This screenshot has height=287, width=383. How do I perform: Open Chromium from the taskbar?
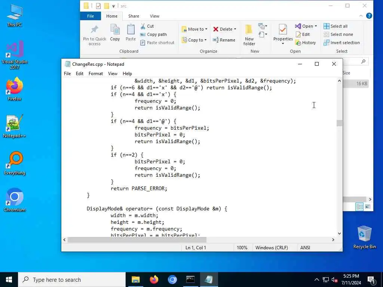pyautogui.click(x=172, y=280)
